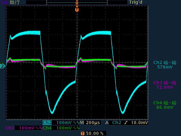Open the M 200µs timebase readout
This screenshot has height=136, width=181.
[90, 123]
